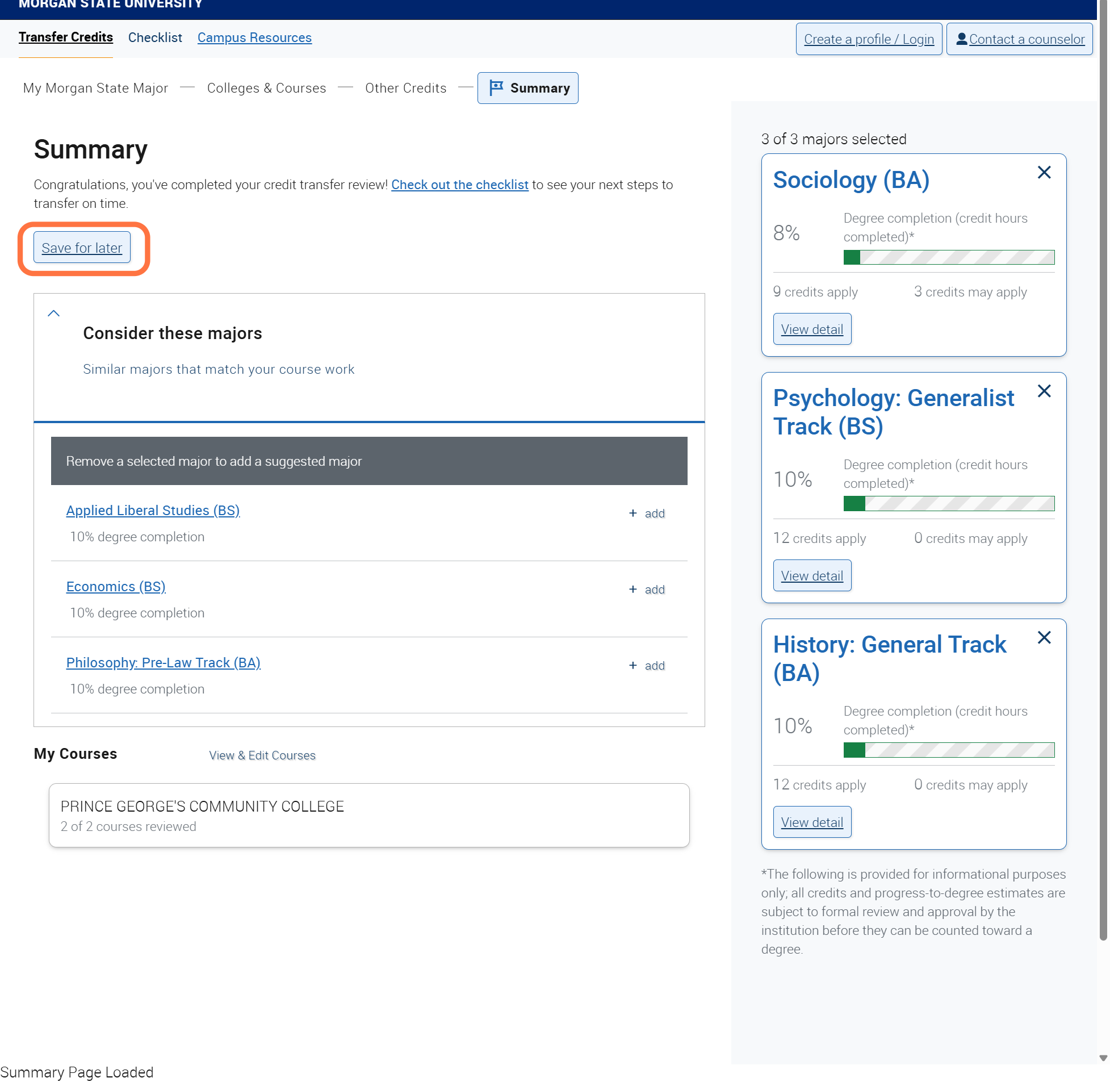Add Applied Liberal Studies (BS) major
Image resolution: width=1110 pixels, height=1082 pixels.
pyautogui.click(x=647, y=513)
